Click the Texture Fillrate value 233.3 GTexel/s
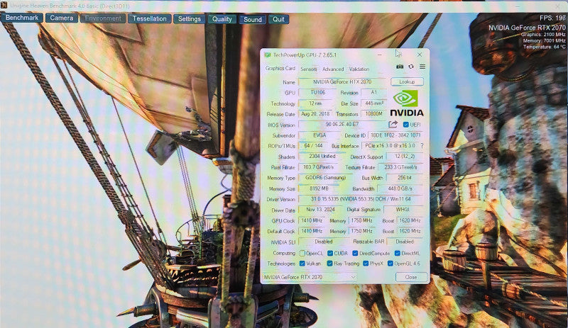Image resolution: width=568 pixels, height=328 pixels. [400, 167]
